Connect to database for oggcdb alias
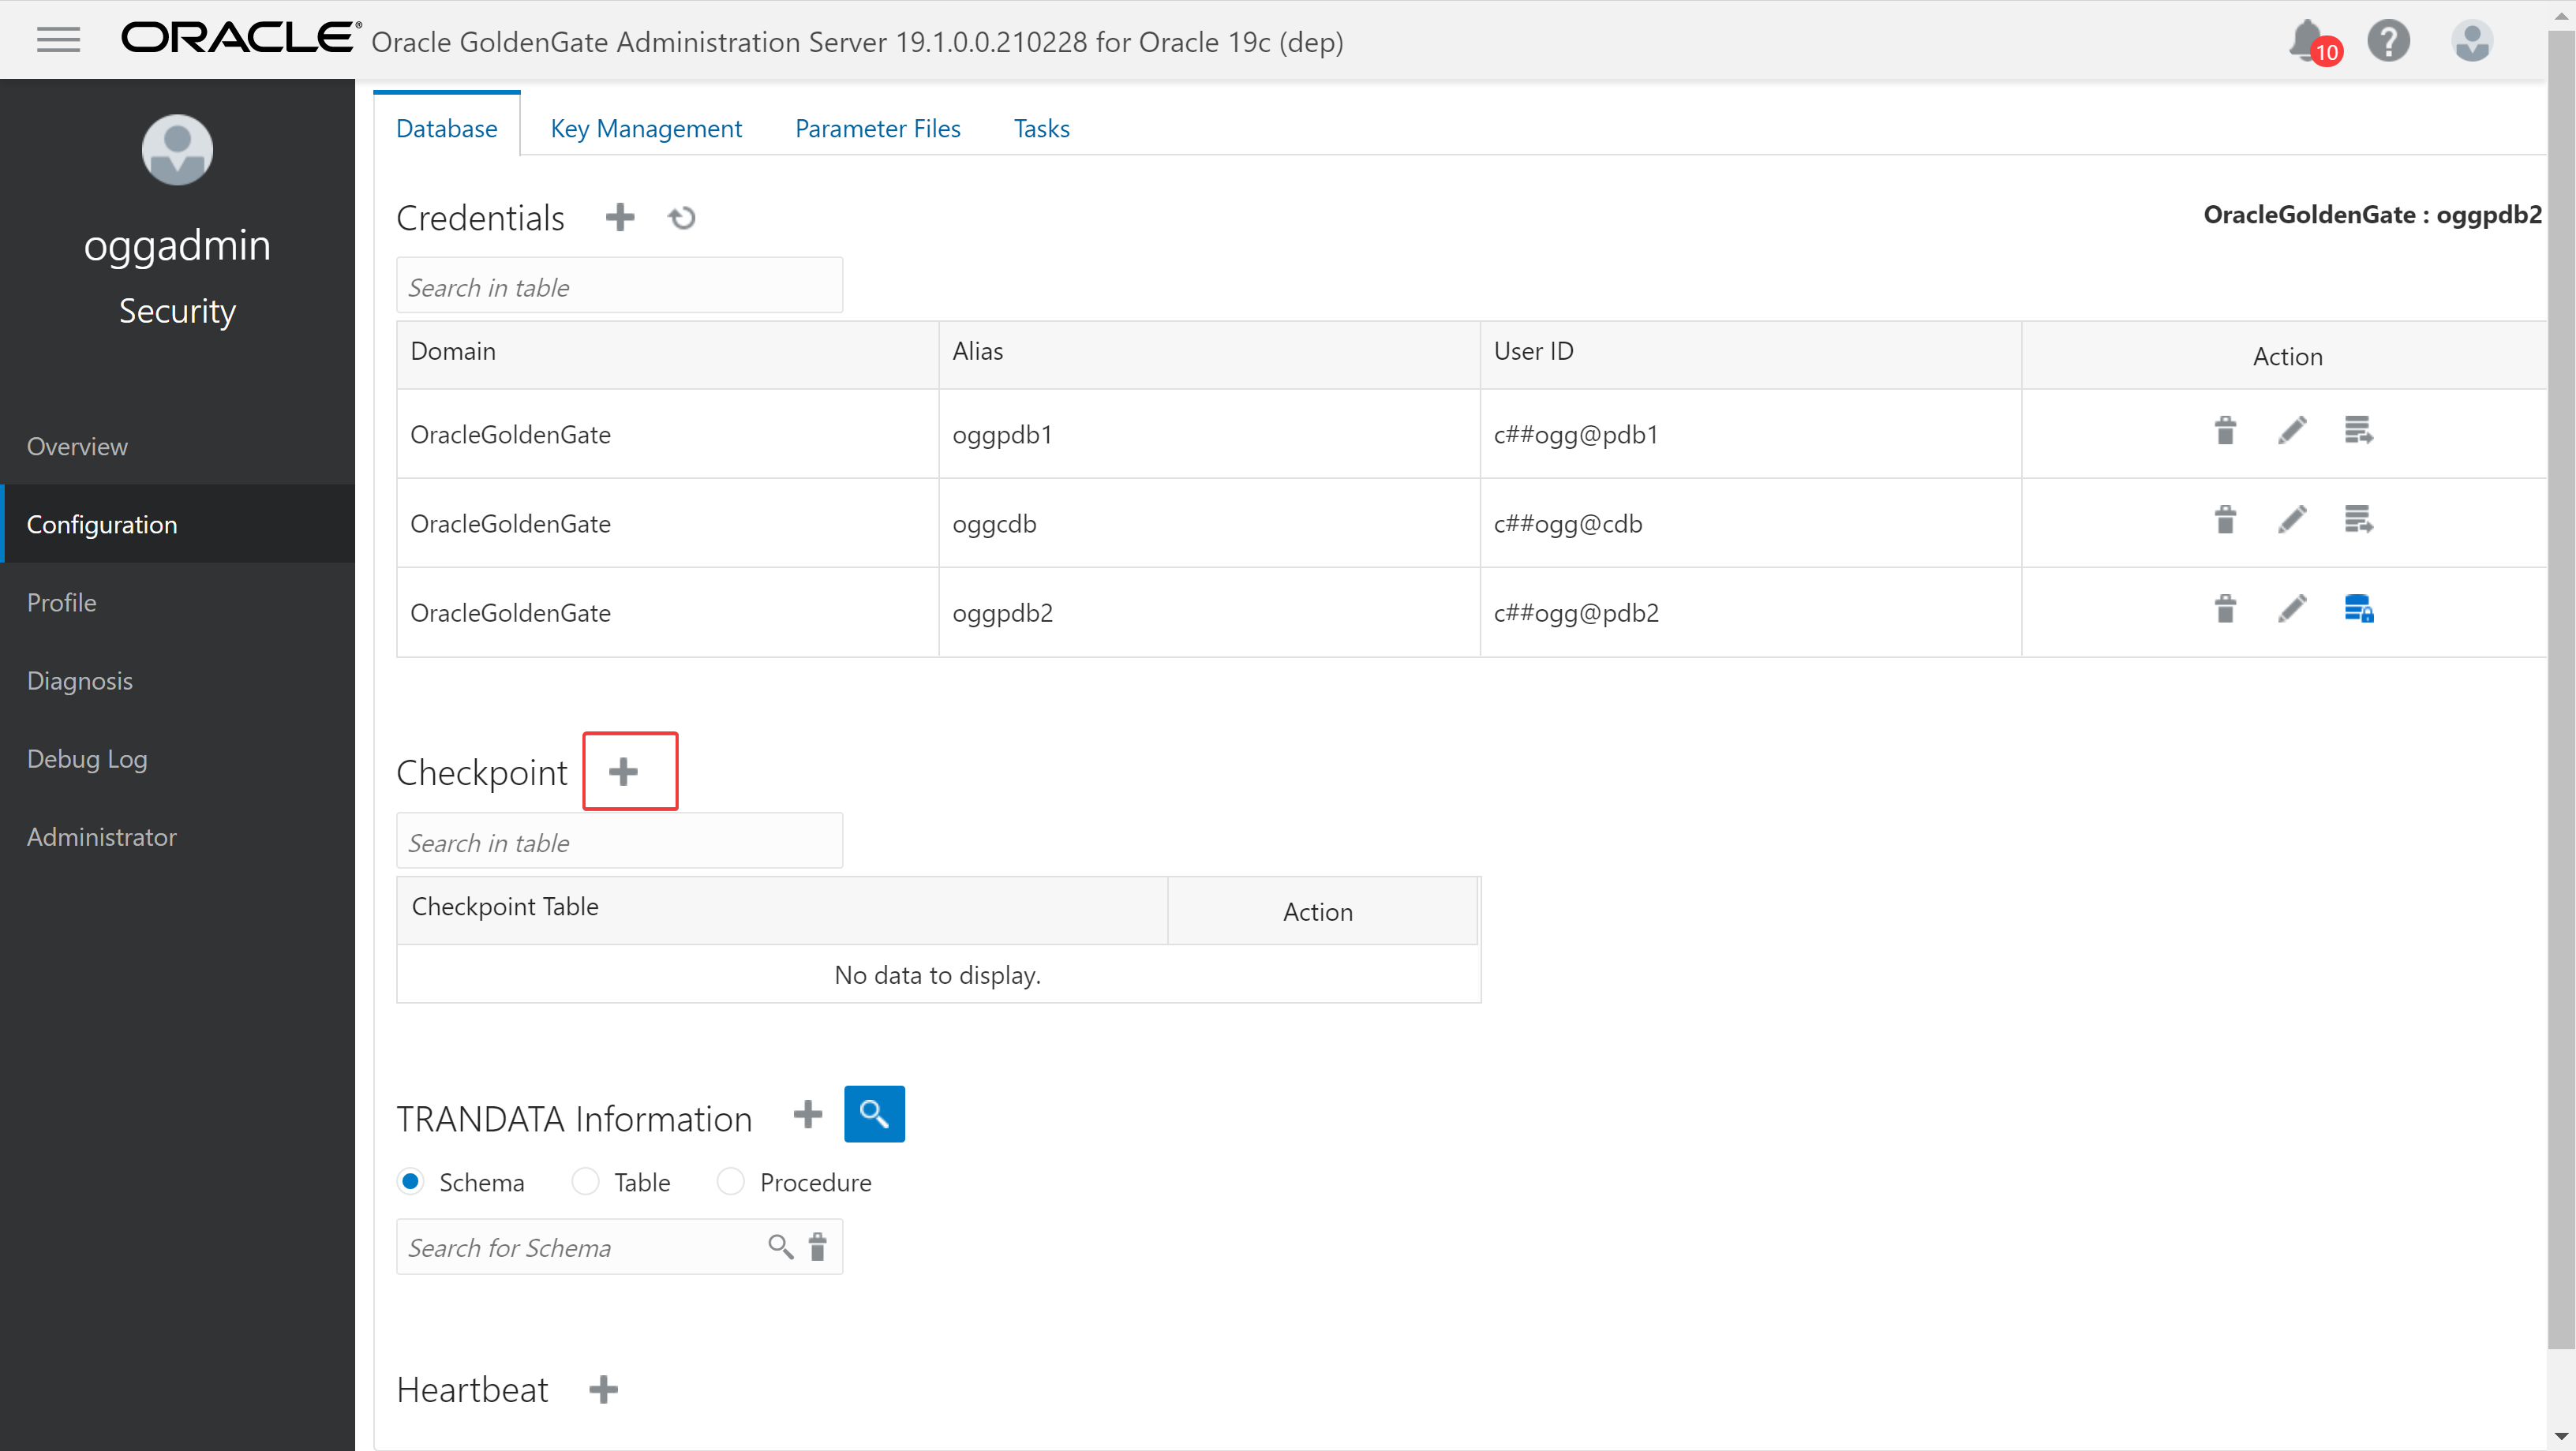This screenshot has width=2576, height=1451. point(2358,520)
